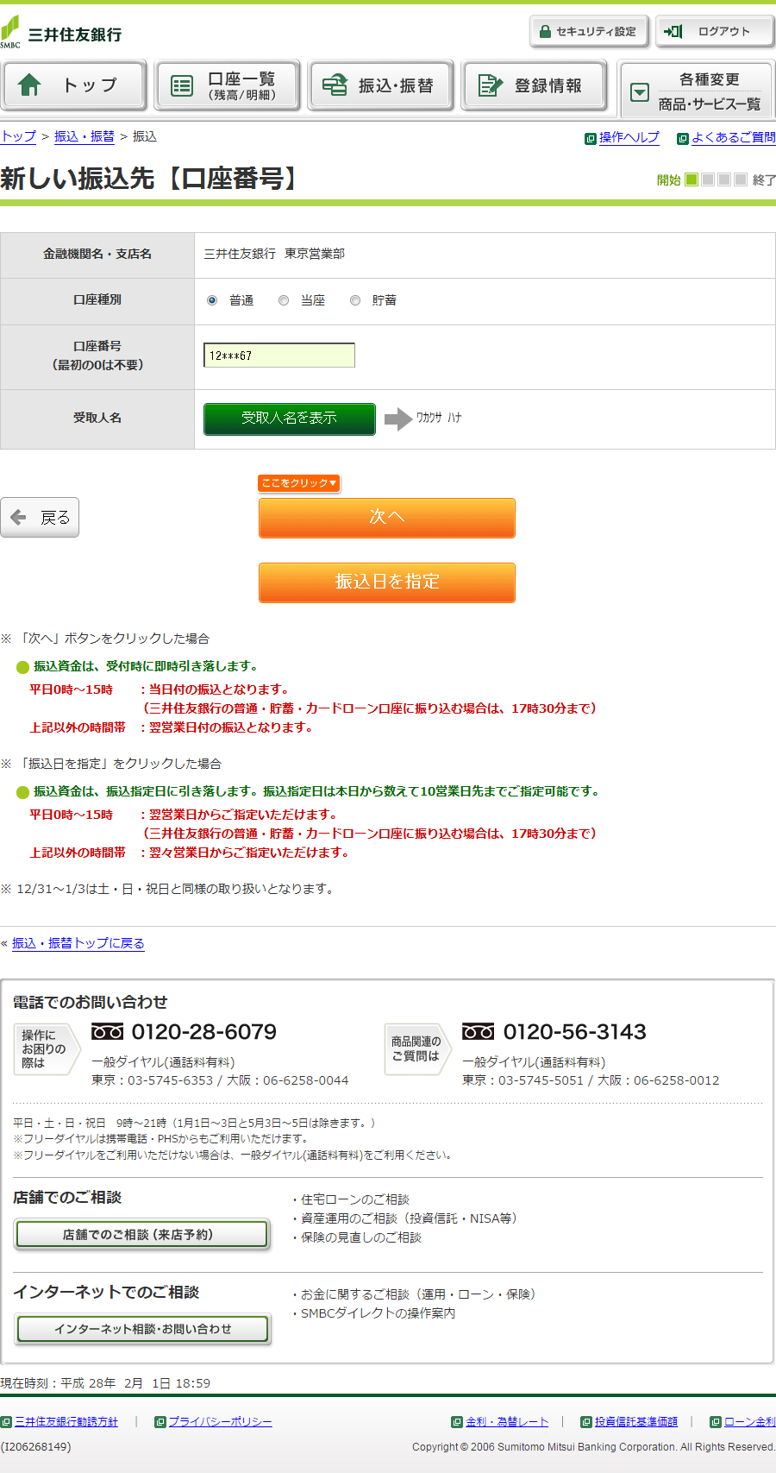This screenshot has height=1473, width=776.
Task: Select the 貯蓄 account type radio button
Action: [355, 300]
